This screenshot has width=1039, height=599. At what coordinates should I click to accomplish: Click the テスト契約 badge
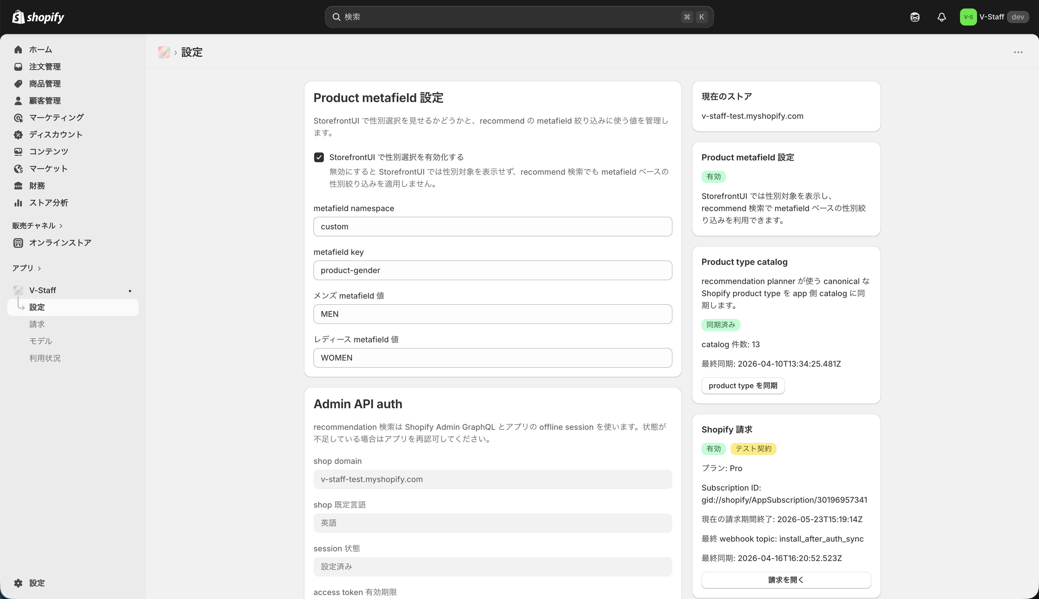click(x=753, y=449)
